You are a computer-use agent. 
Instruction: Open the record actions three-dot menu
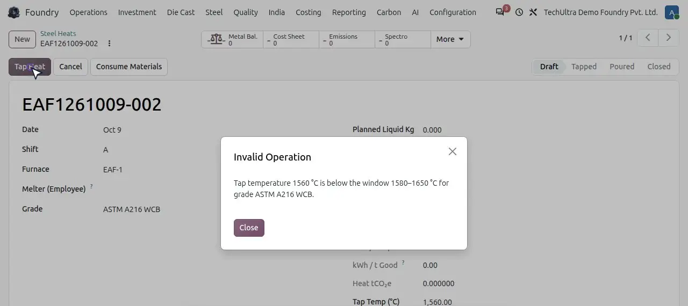click(109, 43)
